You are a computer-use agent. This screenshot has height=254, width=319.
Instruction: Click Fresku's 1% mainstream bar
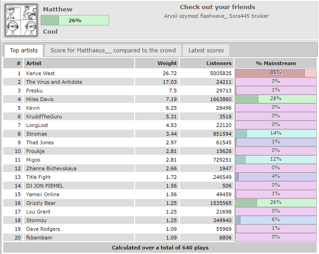tap(276, 91)
